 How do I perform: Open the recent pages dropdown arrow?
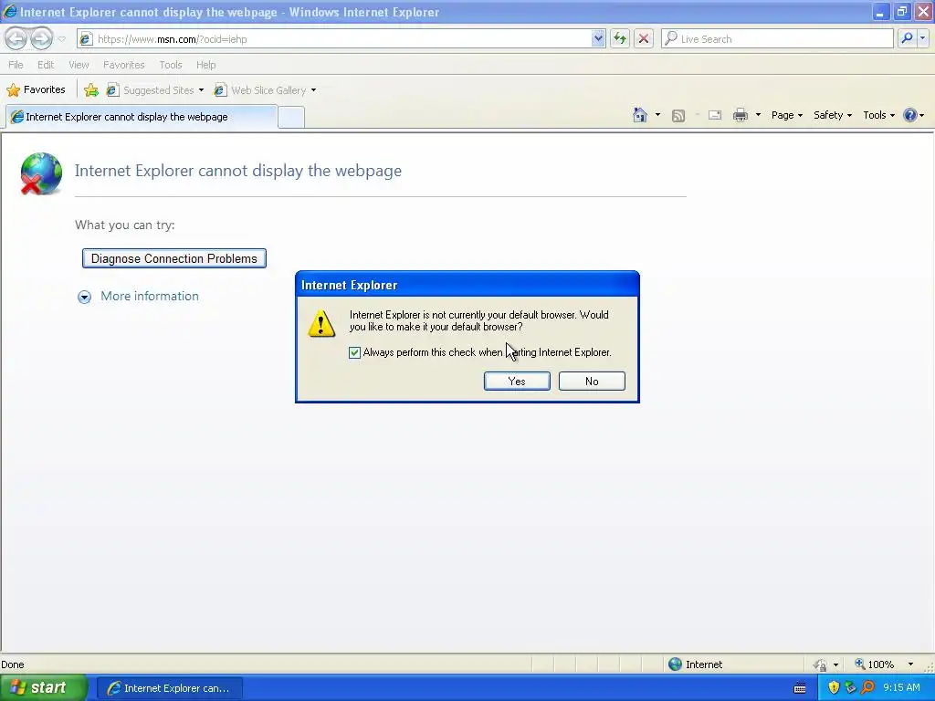coord(61,39)
